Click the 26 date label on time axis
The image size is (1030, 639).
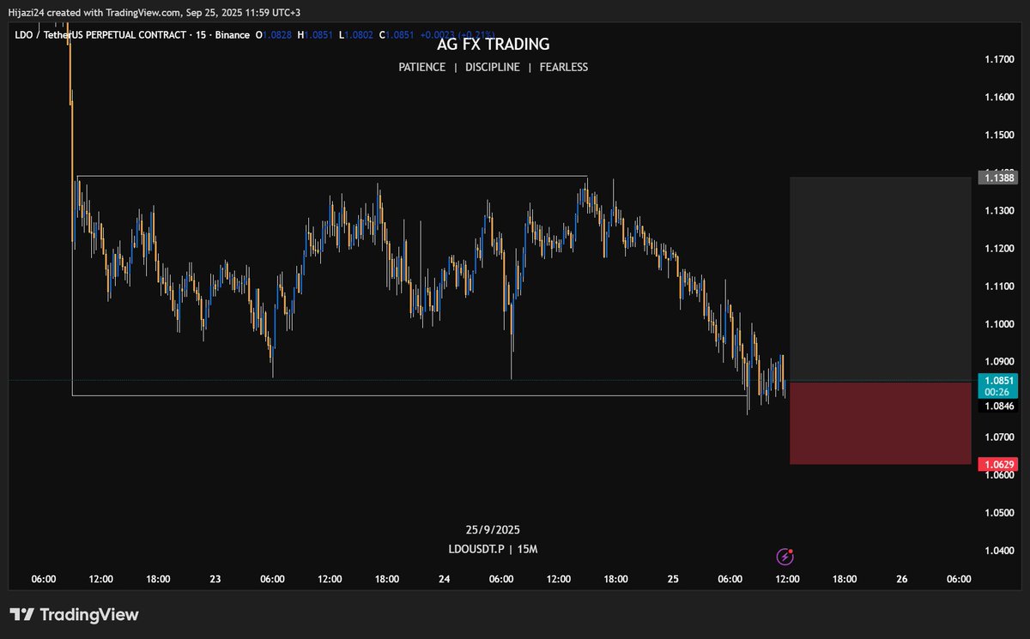902,580
